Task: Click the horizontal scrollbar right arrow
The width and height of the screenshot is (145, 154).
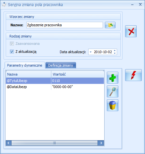Action: (x=101, y=143)
